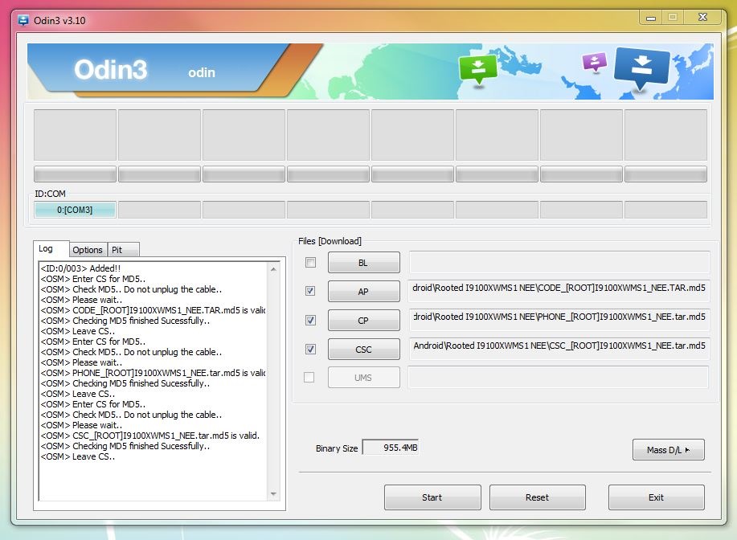
Task: Click the 'Binary Size' label
Action: (x=337, y=448)
